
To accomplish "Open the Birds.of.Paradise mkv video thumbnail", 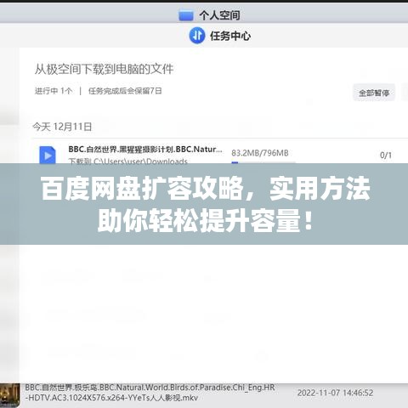I will coord(10,395).
